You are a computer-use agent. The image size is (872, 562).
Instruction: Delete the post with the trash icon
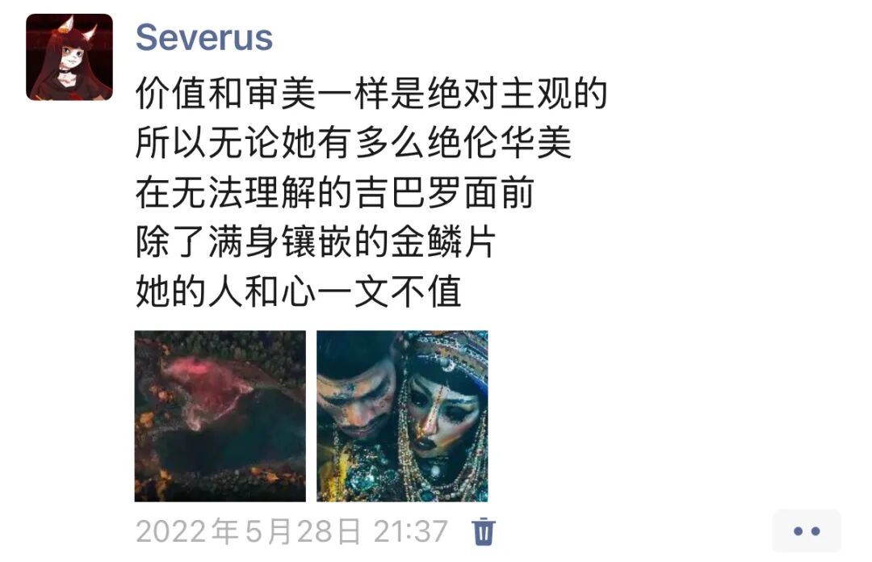484,531
